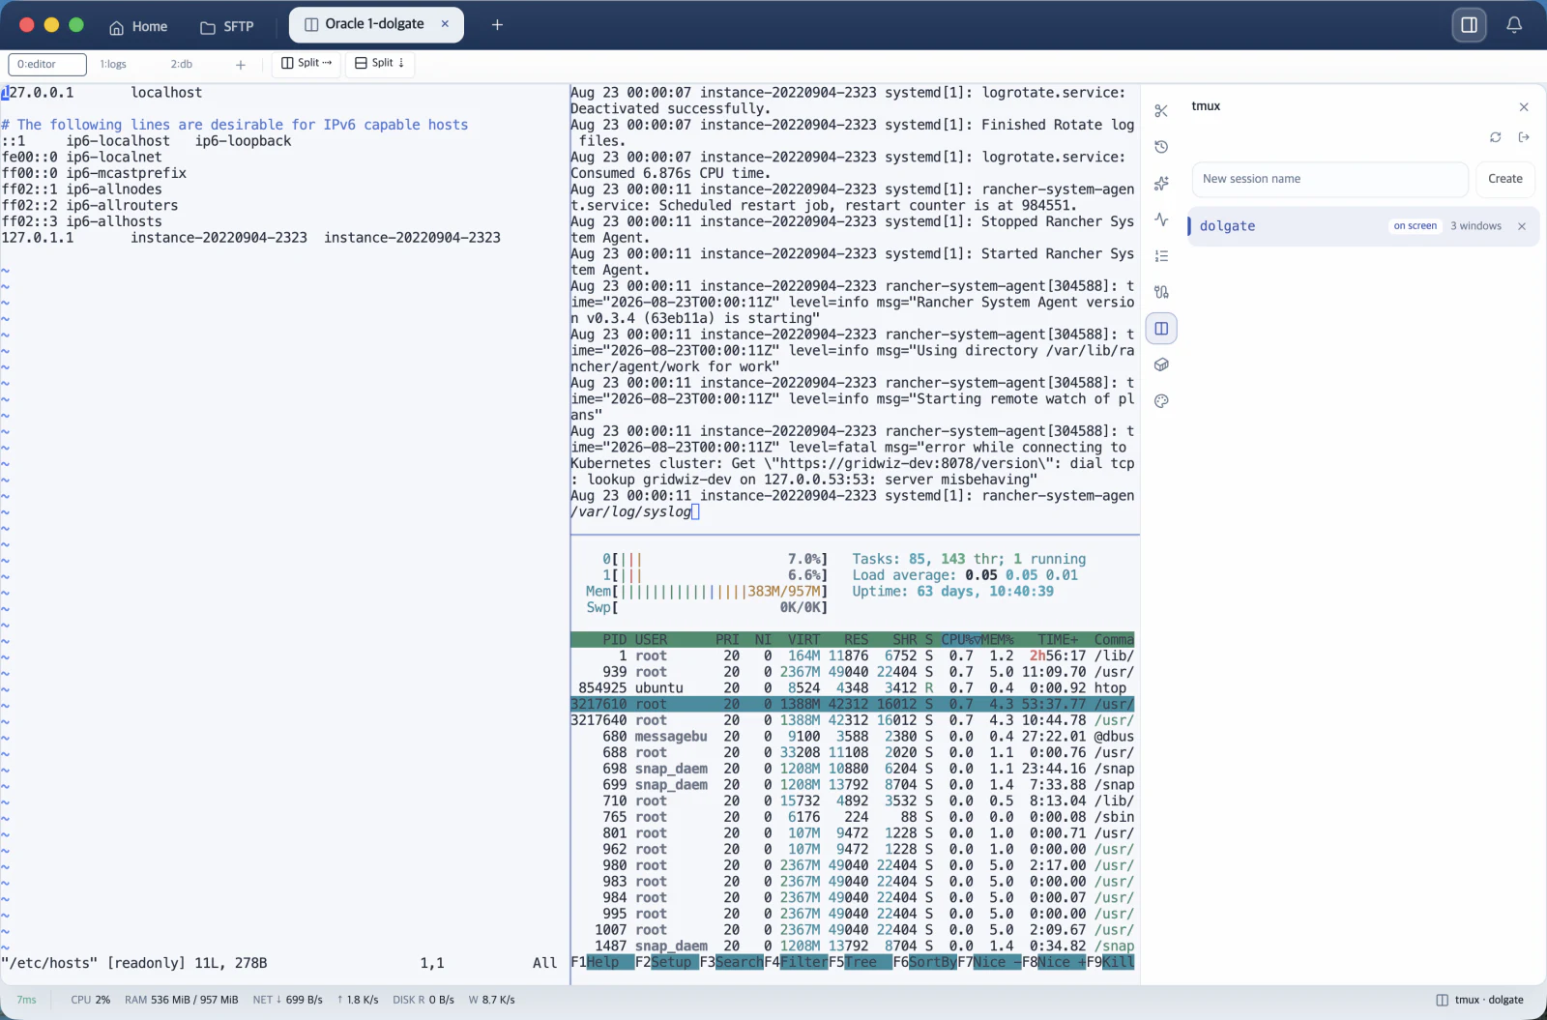Kill the dolgate session with its X

click(x=1522, y=226)
